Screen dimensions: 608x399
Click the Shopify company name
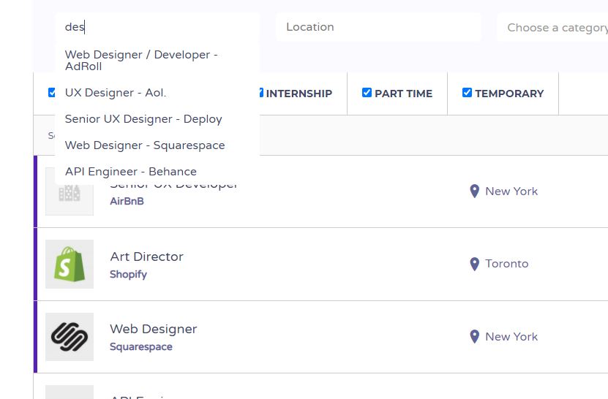128,274
